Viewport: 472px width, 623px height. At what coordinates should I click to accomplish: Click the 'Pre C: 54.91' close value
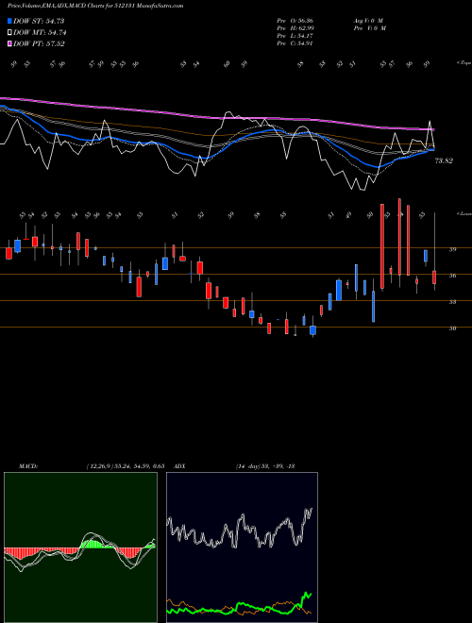tap(295, 43)
